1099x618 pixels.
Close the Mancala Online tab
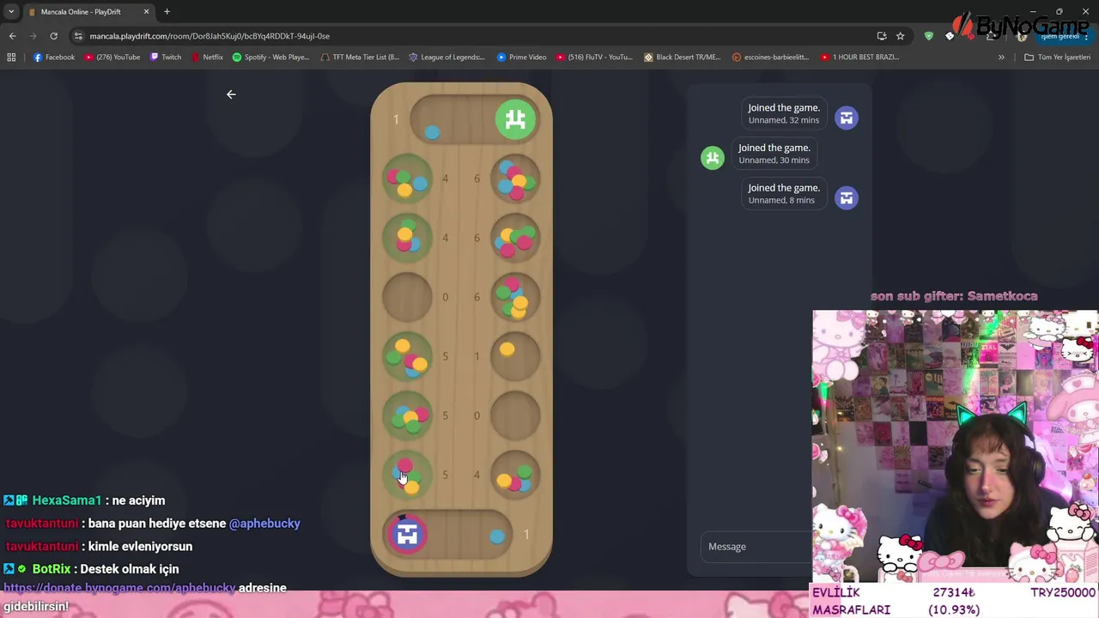146,12
